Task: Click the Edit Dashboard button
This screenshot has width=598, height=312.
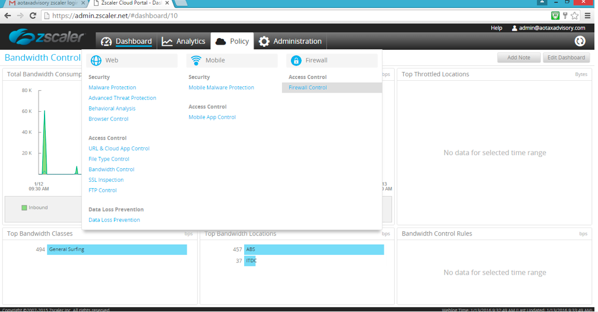Action: pos(566,58)
